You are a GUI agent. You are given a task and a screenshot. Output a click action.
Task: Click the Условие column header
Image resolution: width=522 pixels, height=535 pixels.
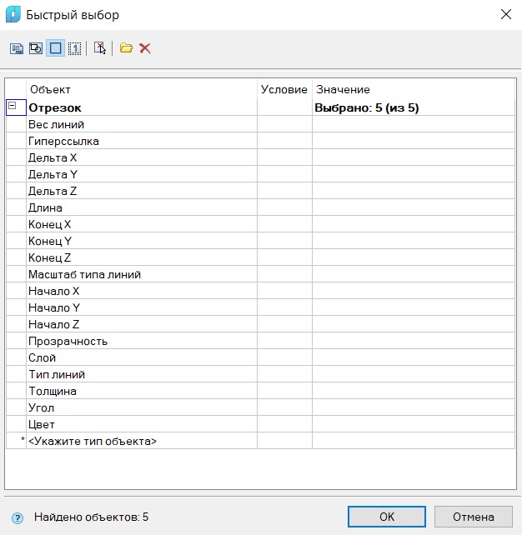pyautogui.click(x=284, y=89)
